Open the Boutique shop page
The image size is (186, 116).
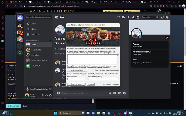pyautogui.click(x=39, y=34)
